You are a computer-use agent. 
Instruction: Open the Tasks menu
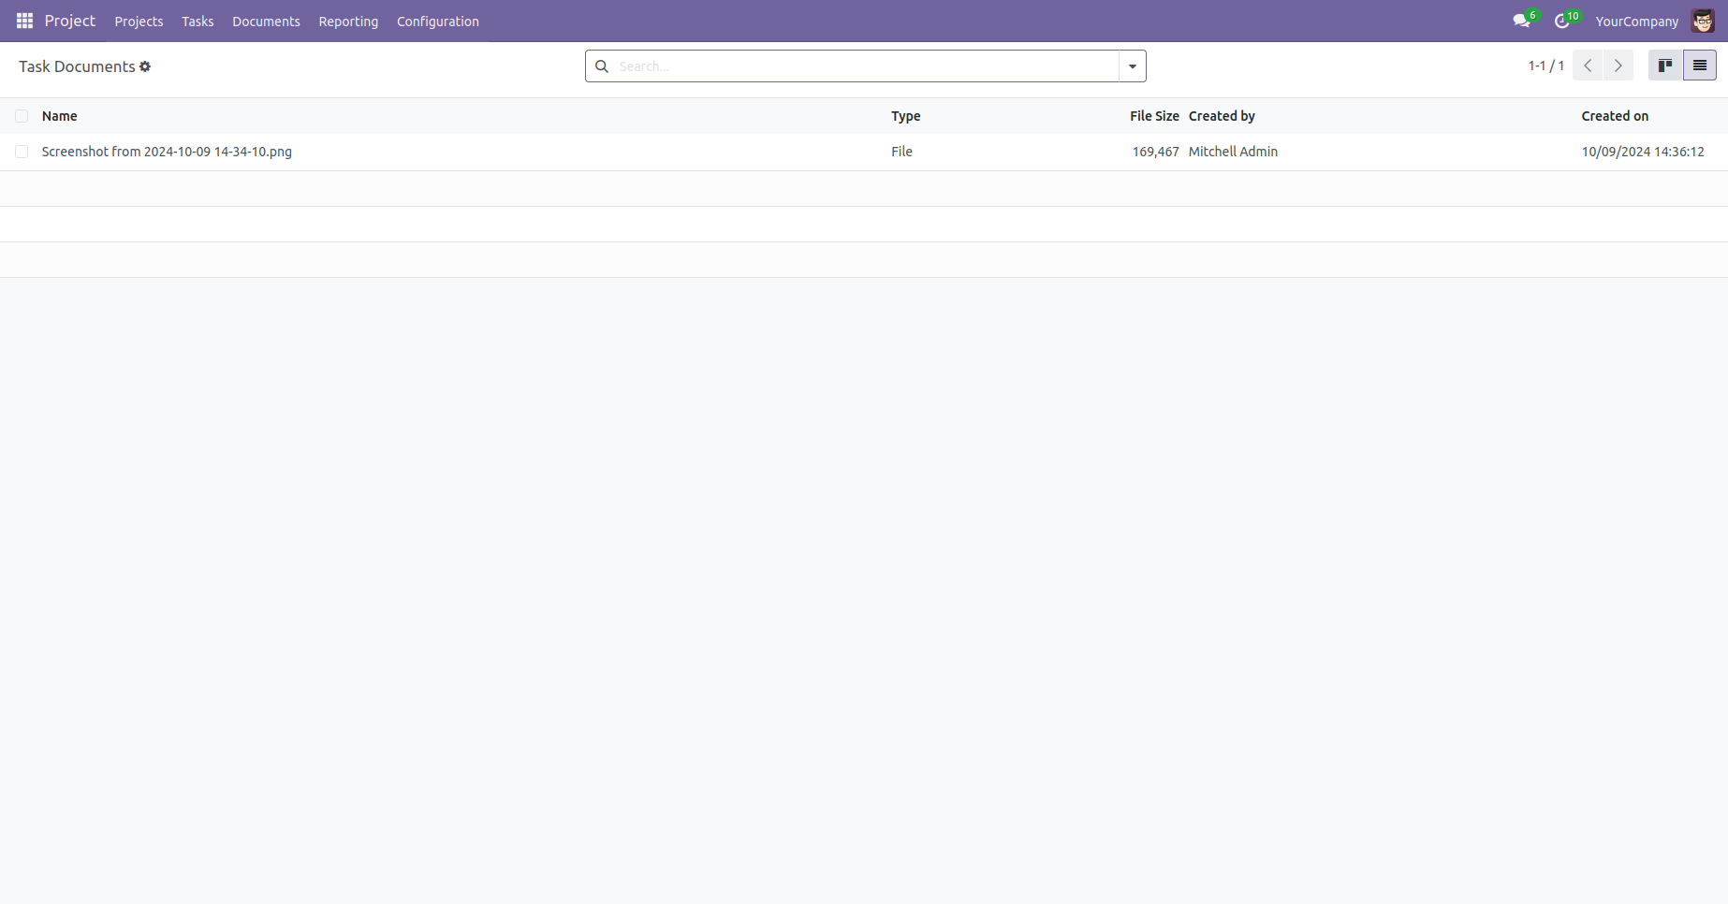pos(198,21)
